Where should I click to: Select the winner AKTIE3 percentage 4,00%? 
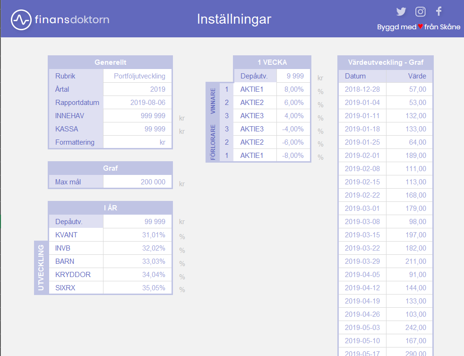293,116
